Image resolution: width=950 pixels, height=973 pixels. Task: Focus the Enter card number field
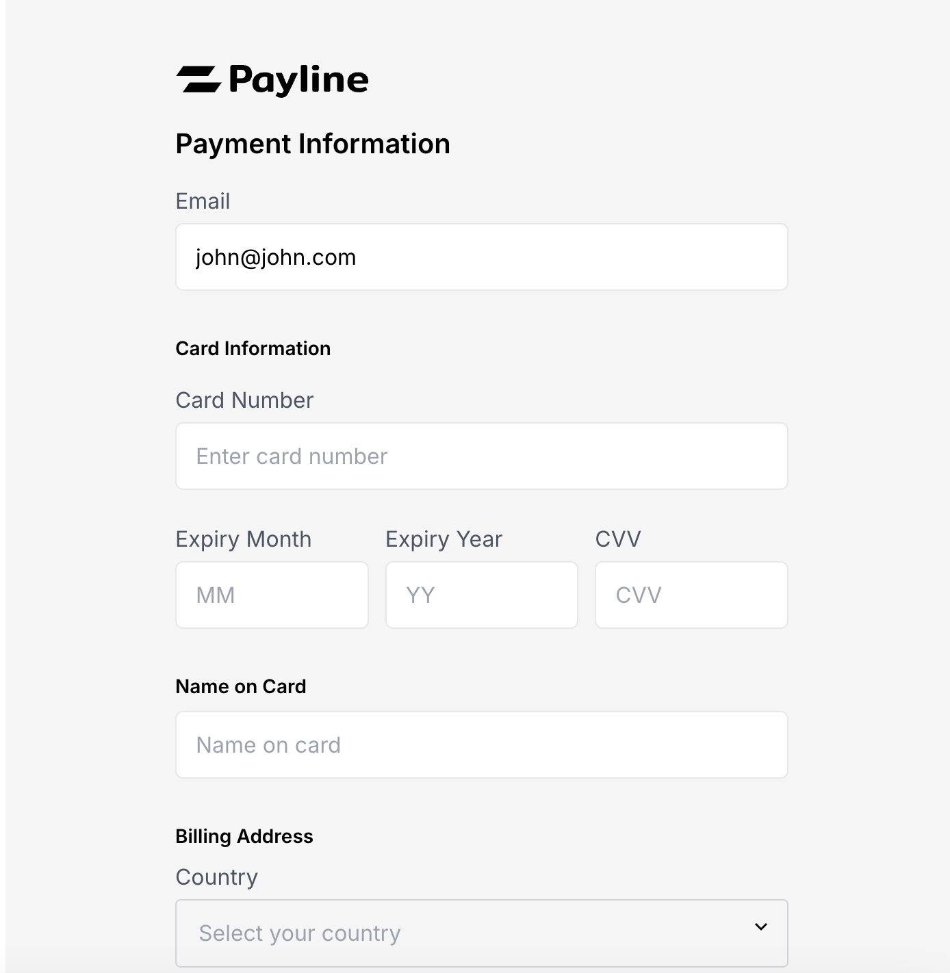[x=481, y=456]
